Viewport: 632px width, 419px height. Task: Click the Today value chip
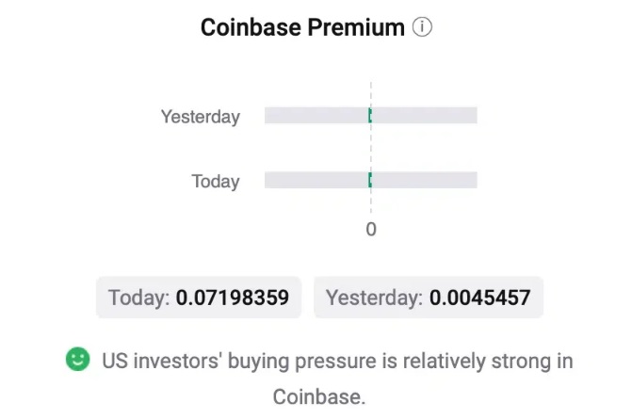[199, 298]
